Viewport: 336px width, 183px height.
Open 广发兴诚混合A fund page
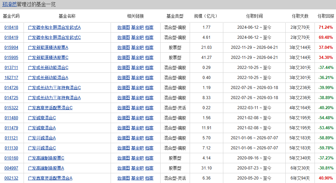(42, 138)
